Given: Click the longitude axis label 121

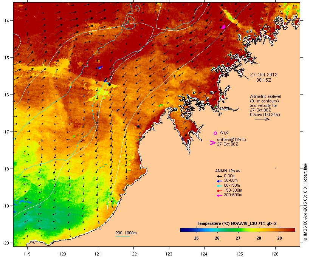Looking at the screenshot, I should [x=98, y=254].
